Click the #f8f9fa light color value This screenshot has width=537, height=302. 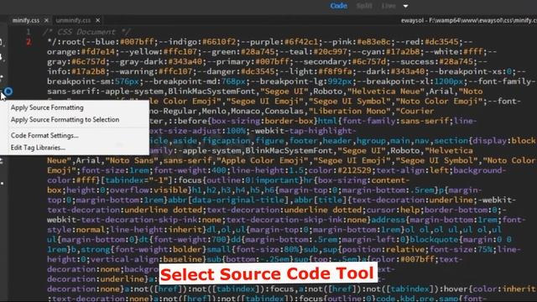tap(335, 71)
